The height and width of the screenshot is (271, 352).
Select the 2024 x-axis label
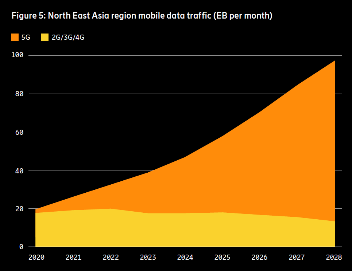[185, 257]
